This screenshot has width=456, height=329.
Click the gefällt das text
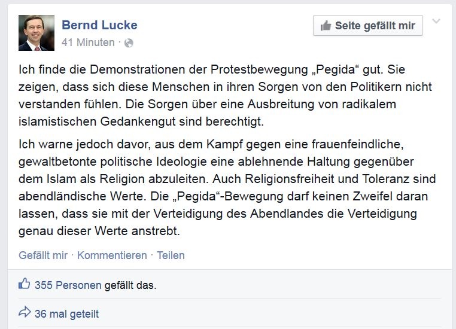(130, 285)
